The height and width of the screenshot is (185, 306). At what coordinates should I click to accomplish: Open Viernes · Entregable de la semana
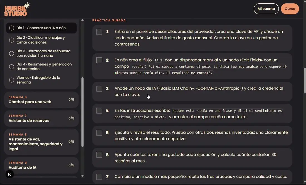pos(41,80)
